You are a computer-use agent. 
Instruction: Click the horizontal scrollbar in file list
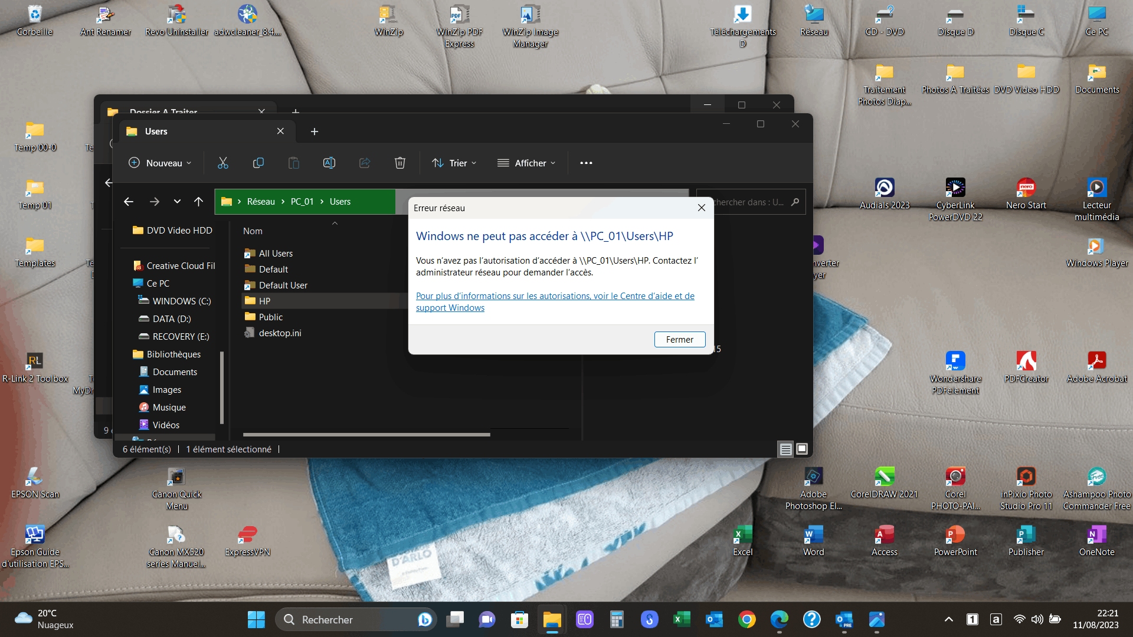pos(366,435)
